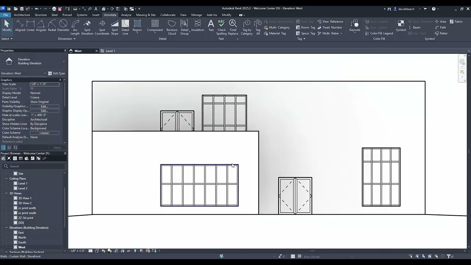
Task: Insert a Text annotation
Action: tap(211, 26)
